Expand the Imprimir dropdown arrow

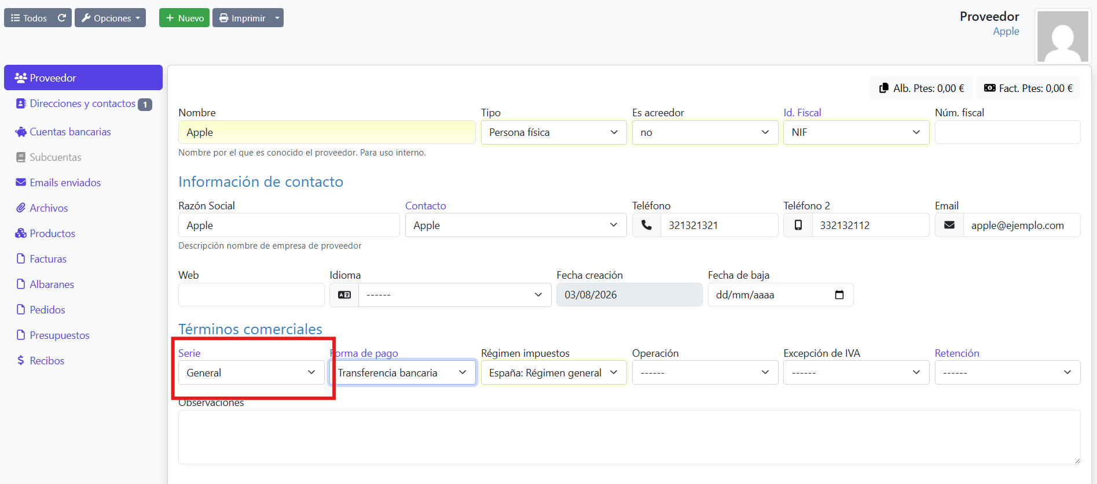click(277, 18)
